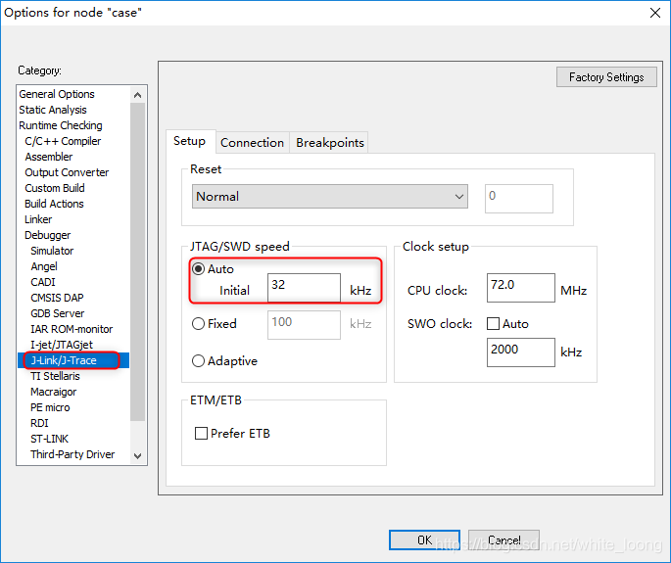
Task: Select the Assembler category
Action: pos(49,157)
